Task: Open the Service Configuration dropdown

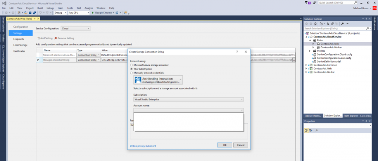Action: [x=76, y=28]
